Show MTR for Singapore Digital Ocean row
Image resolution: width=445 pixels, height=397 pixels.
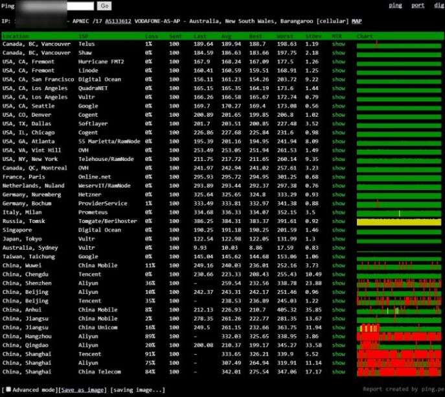click(x=339, y=230)
